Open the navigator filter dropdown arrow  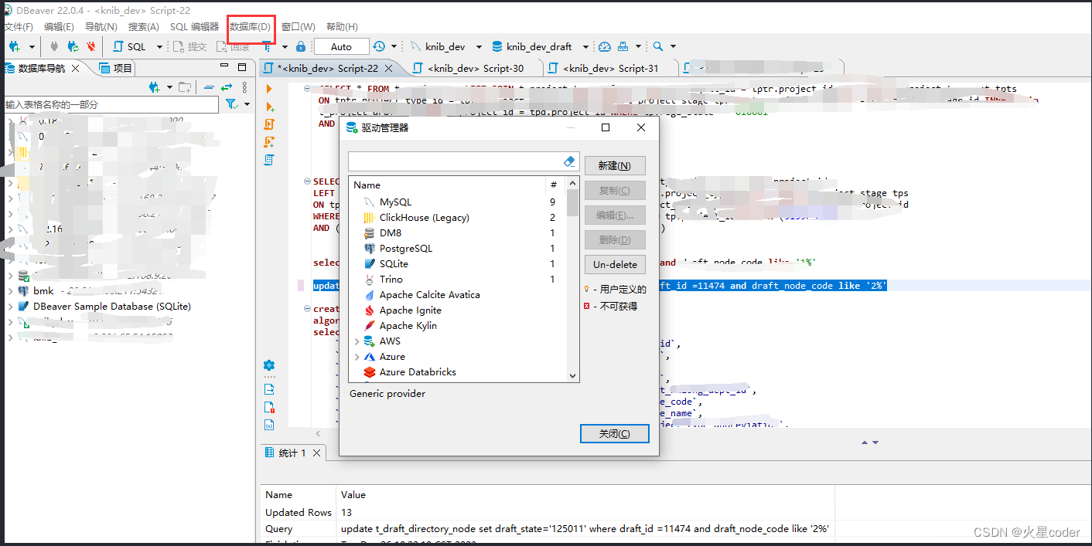coord(247,104)
